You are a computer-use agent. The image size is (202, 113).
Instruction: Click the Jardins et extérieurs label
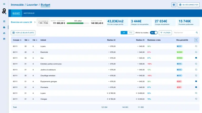pyautogui.click(x=48, y=70)
